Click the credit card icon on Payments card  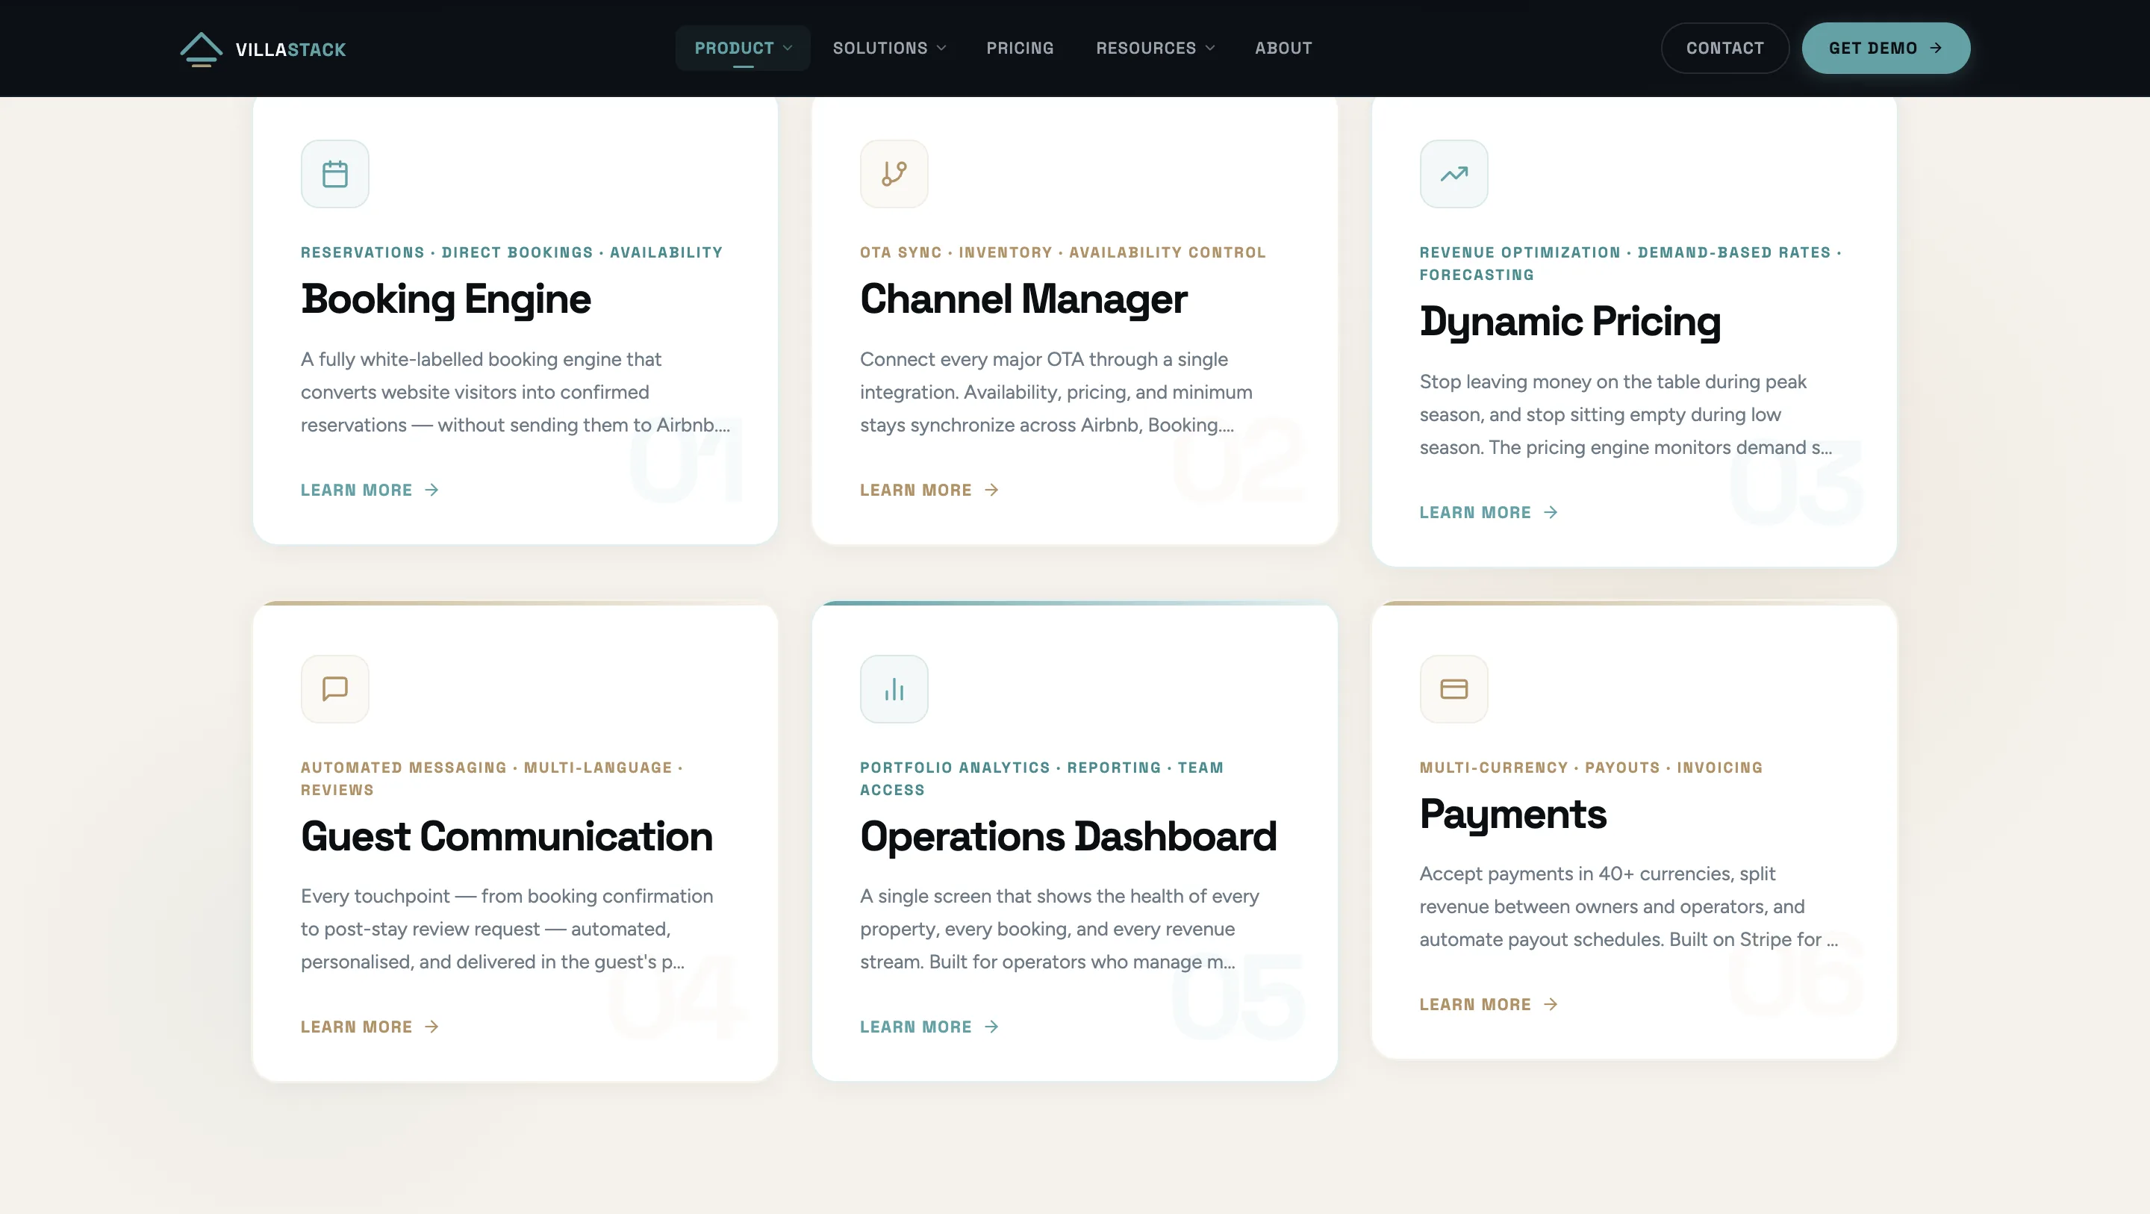tap(1453, 688)
